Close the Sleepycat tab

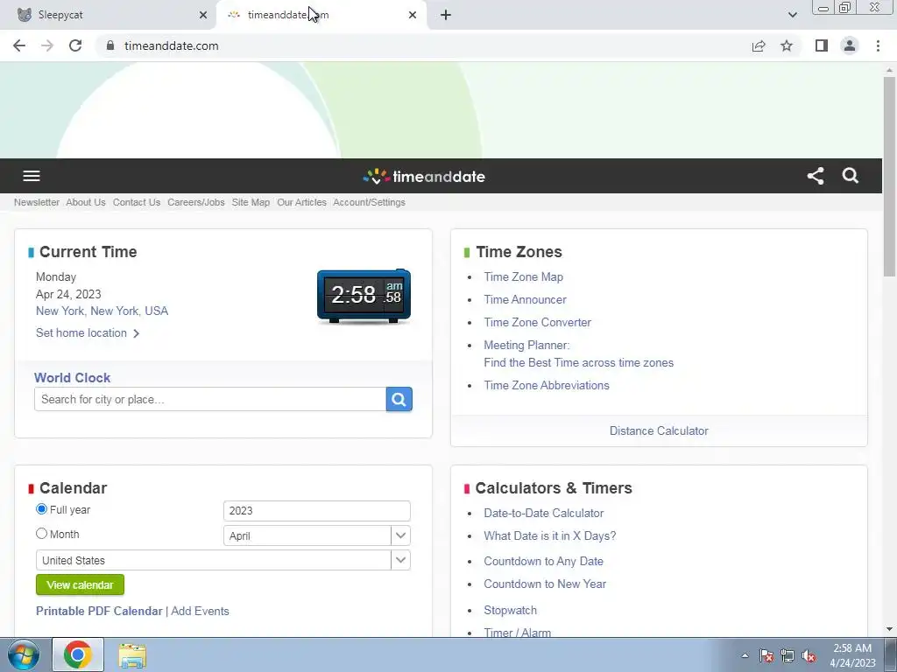click(203, 15)
